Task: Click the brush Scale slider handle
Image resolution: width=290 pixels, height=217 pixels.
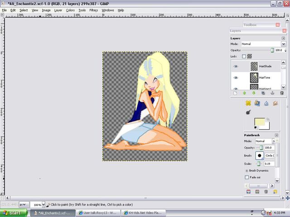Action: coord(259,164)
